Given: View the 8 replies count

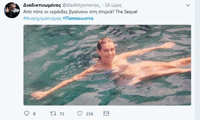Looking at the screenshot, I should pos(34,114).
